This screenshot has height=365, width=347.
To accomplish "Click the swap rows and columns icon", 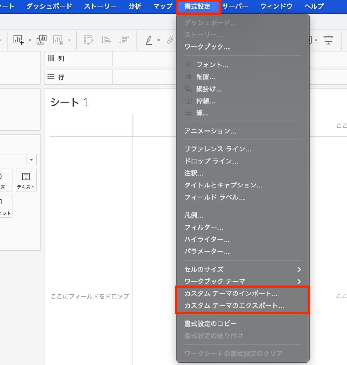I will (88, 40).
